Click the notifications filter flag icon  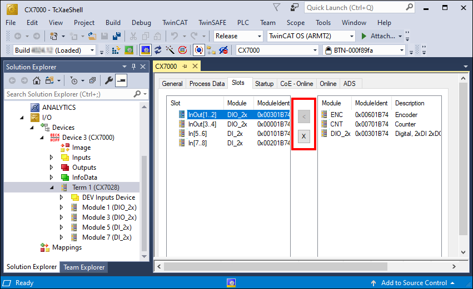coord(277,7)
